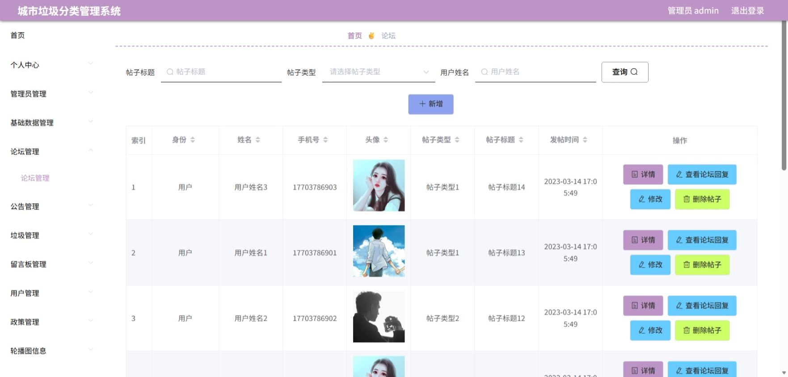
Task: View 查看论坛回复 for 帖子标题12 row
Action: point(702,306)
